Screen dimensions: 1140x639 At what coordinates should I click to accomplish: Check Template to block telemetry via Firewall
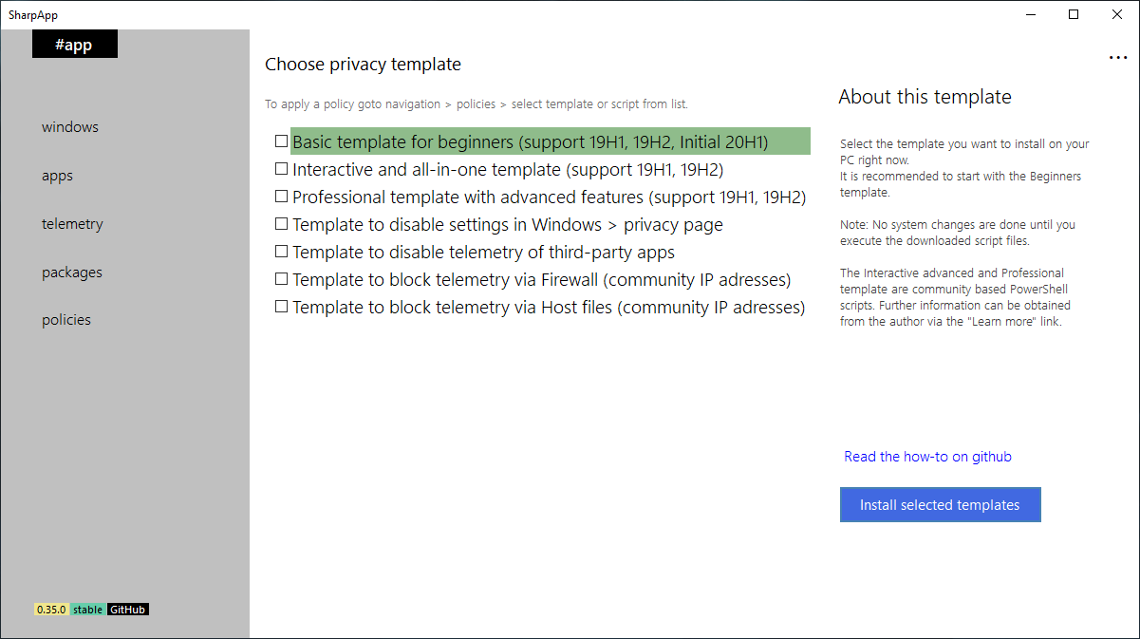pyautogui.click(x=281, y=279)
